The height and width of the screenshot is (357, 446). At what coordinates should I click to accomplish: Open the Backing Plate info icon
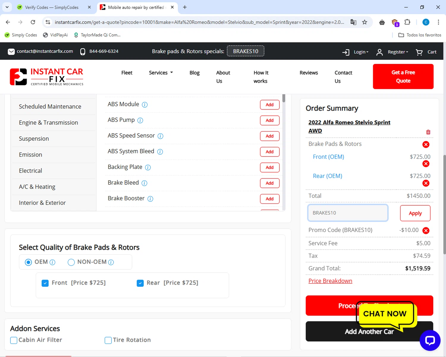148,167
